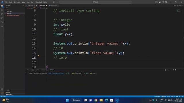Open Source Control view in activity bar
Viewport: 184px width, 103px height.
coord(2,14)
